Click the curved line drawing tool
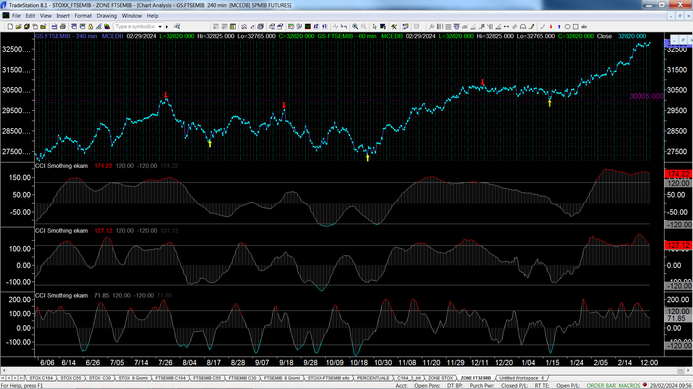Image resolution: width=693 pixels, height=389 pixels. [542, 26]
